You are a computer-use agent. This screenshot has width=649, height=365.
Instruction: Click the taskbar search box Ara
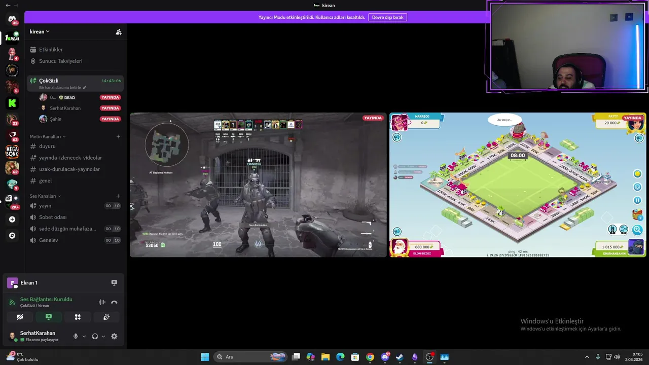251,357
